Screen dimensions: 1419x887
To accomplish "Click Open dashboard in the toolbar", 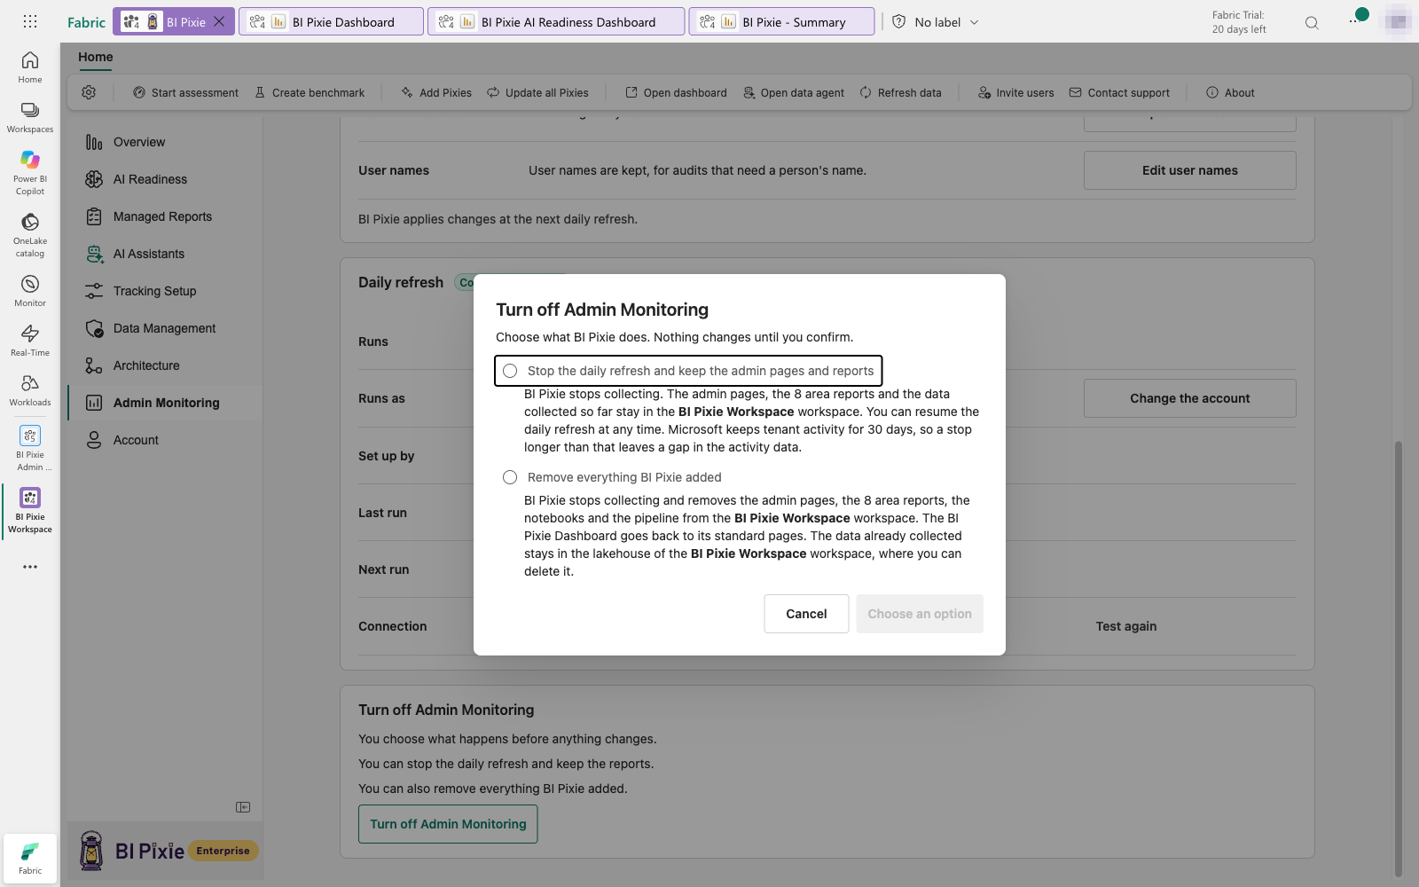I will point(676,92).
